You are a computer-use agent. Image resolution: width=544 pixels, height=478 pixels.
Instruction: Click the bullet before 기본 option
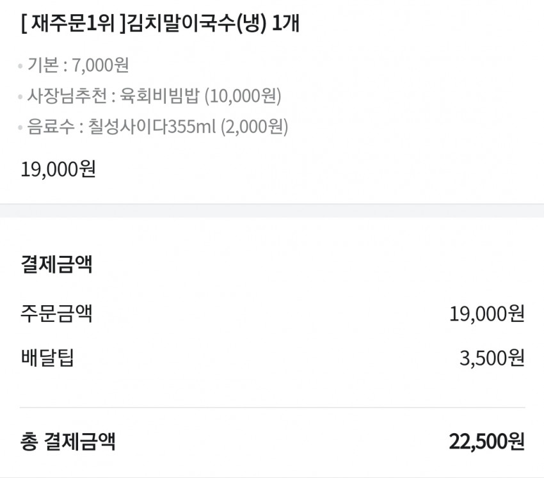(x=20, y=65)
